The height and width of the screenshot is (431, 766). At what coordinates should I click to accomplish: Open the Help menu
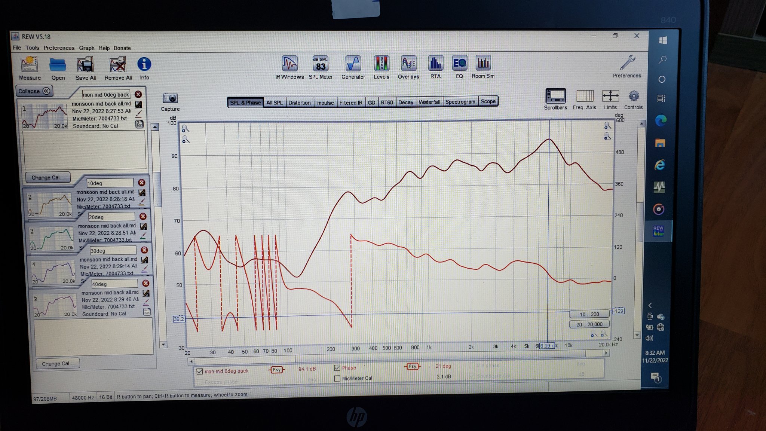[104, 48]
